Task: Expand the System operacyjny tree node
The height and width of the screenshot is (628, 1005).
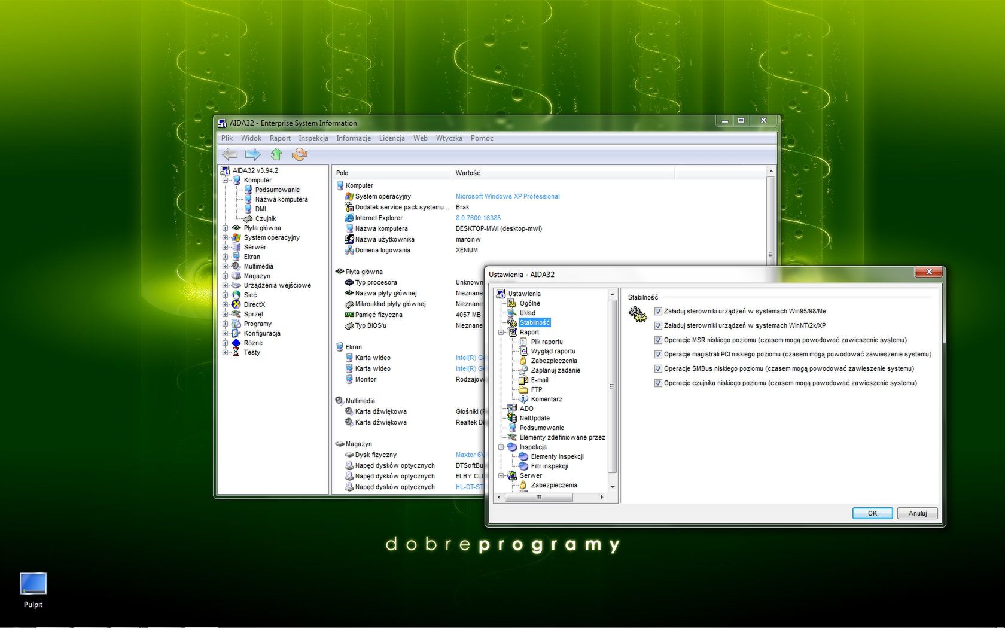Action: coord(226,237)
